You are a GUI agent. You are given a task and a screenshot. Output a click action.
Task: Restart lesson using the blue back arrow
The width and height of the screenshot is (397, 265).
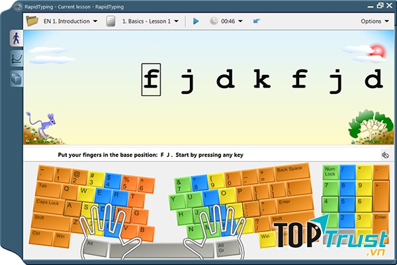pyautogui.click(x=257, y=21)
